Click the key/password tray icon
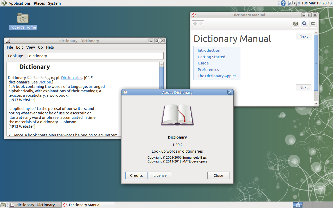The width and height of the screenshot is (333, 208). tap(290, 3)
